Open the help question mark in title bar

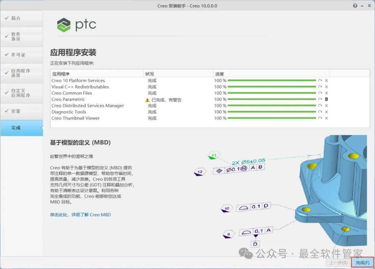tap(355, 6)
